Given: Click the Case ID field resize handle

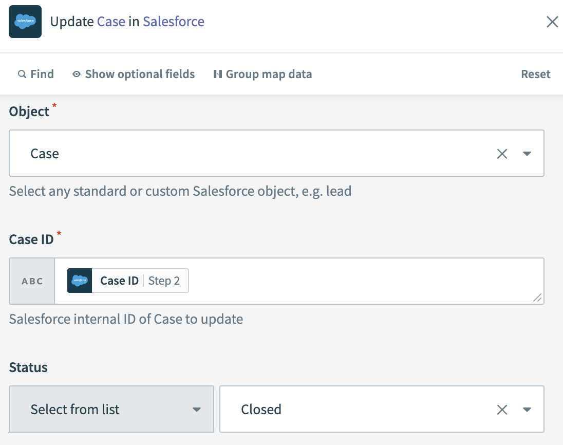Looking at the screenshot, I should point(537,298).
